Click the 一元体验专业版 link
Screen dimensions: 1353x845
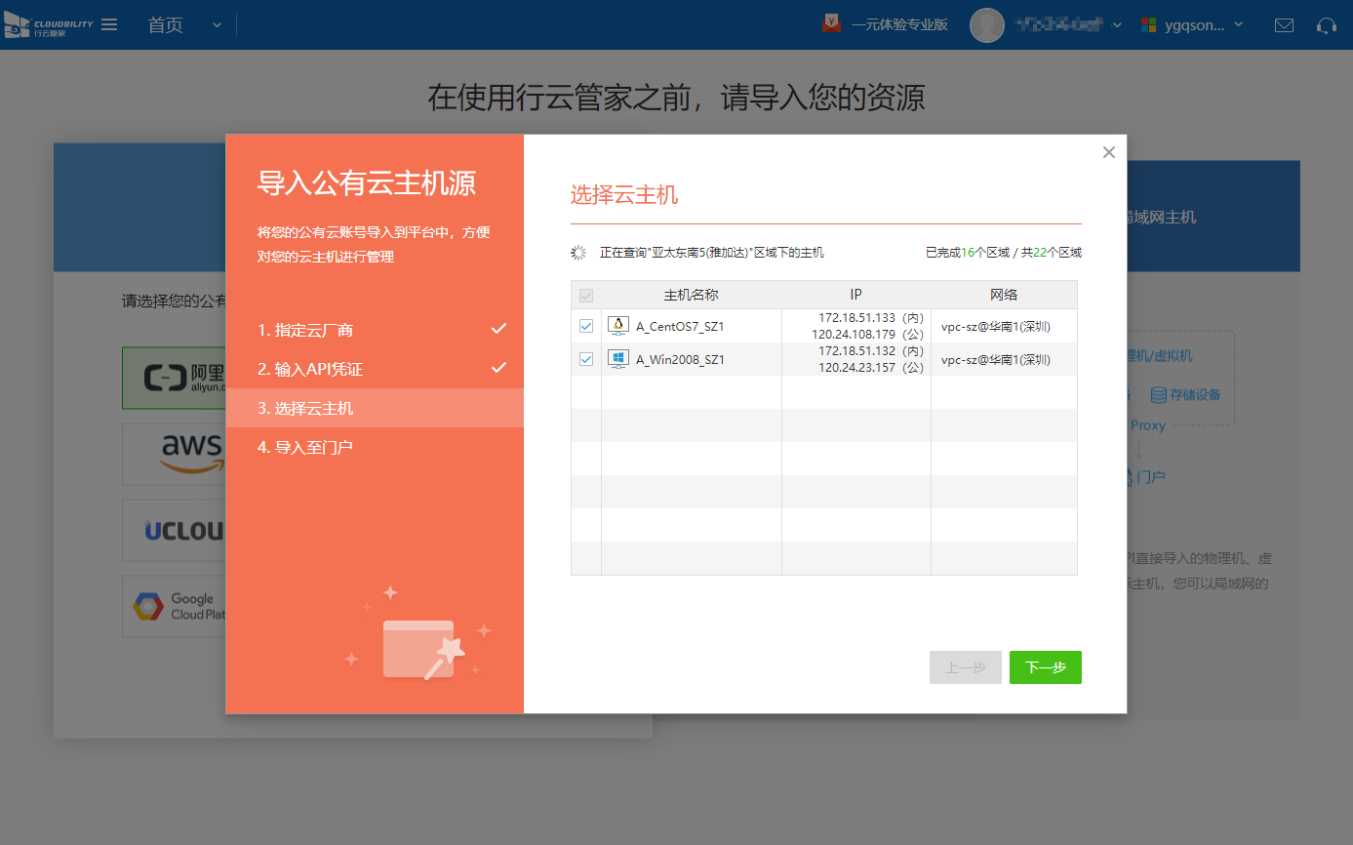[x=899, y=25]
